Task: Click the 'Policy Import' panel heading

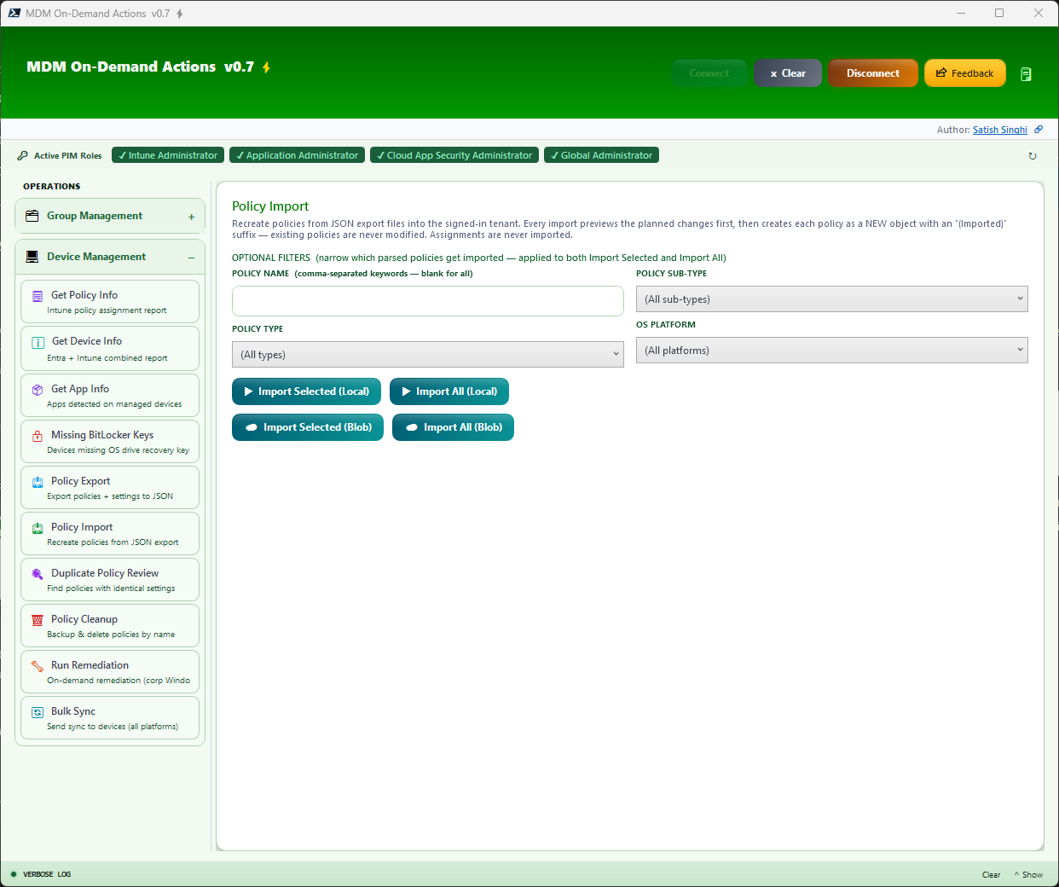Action: (x=270, y=206)
